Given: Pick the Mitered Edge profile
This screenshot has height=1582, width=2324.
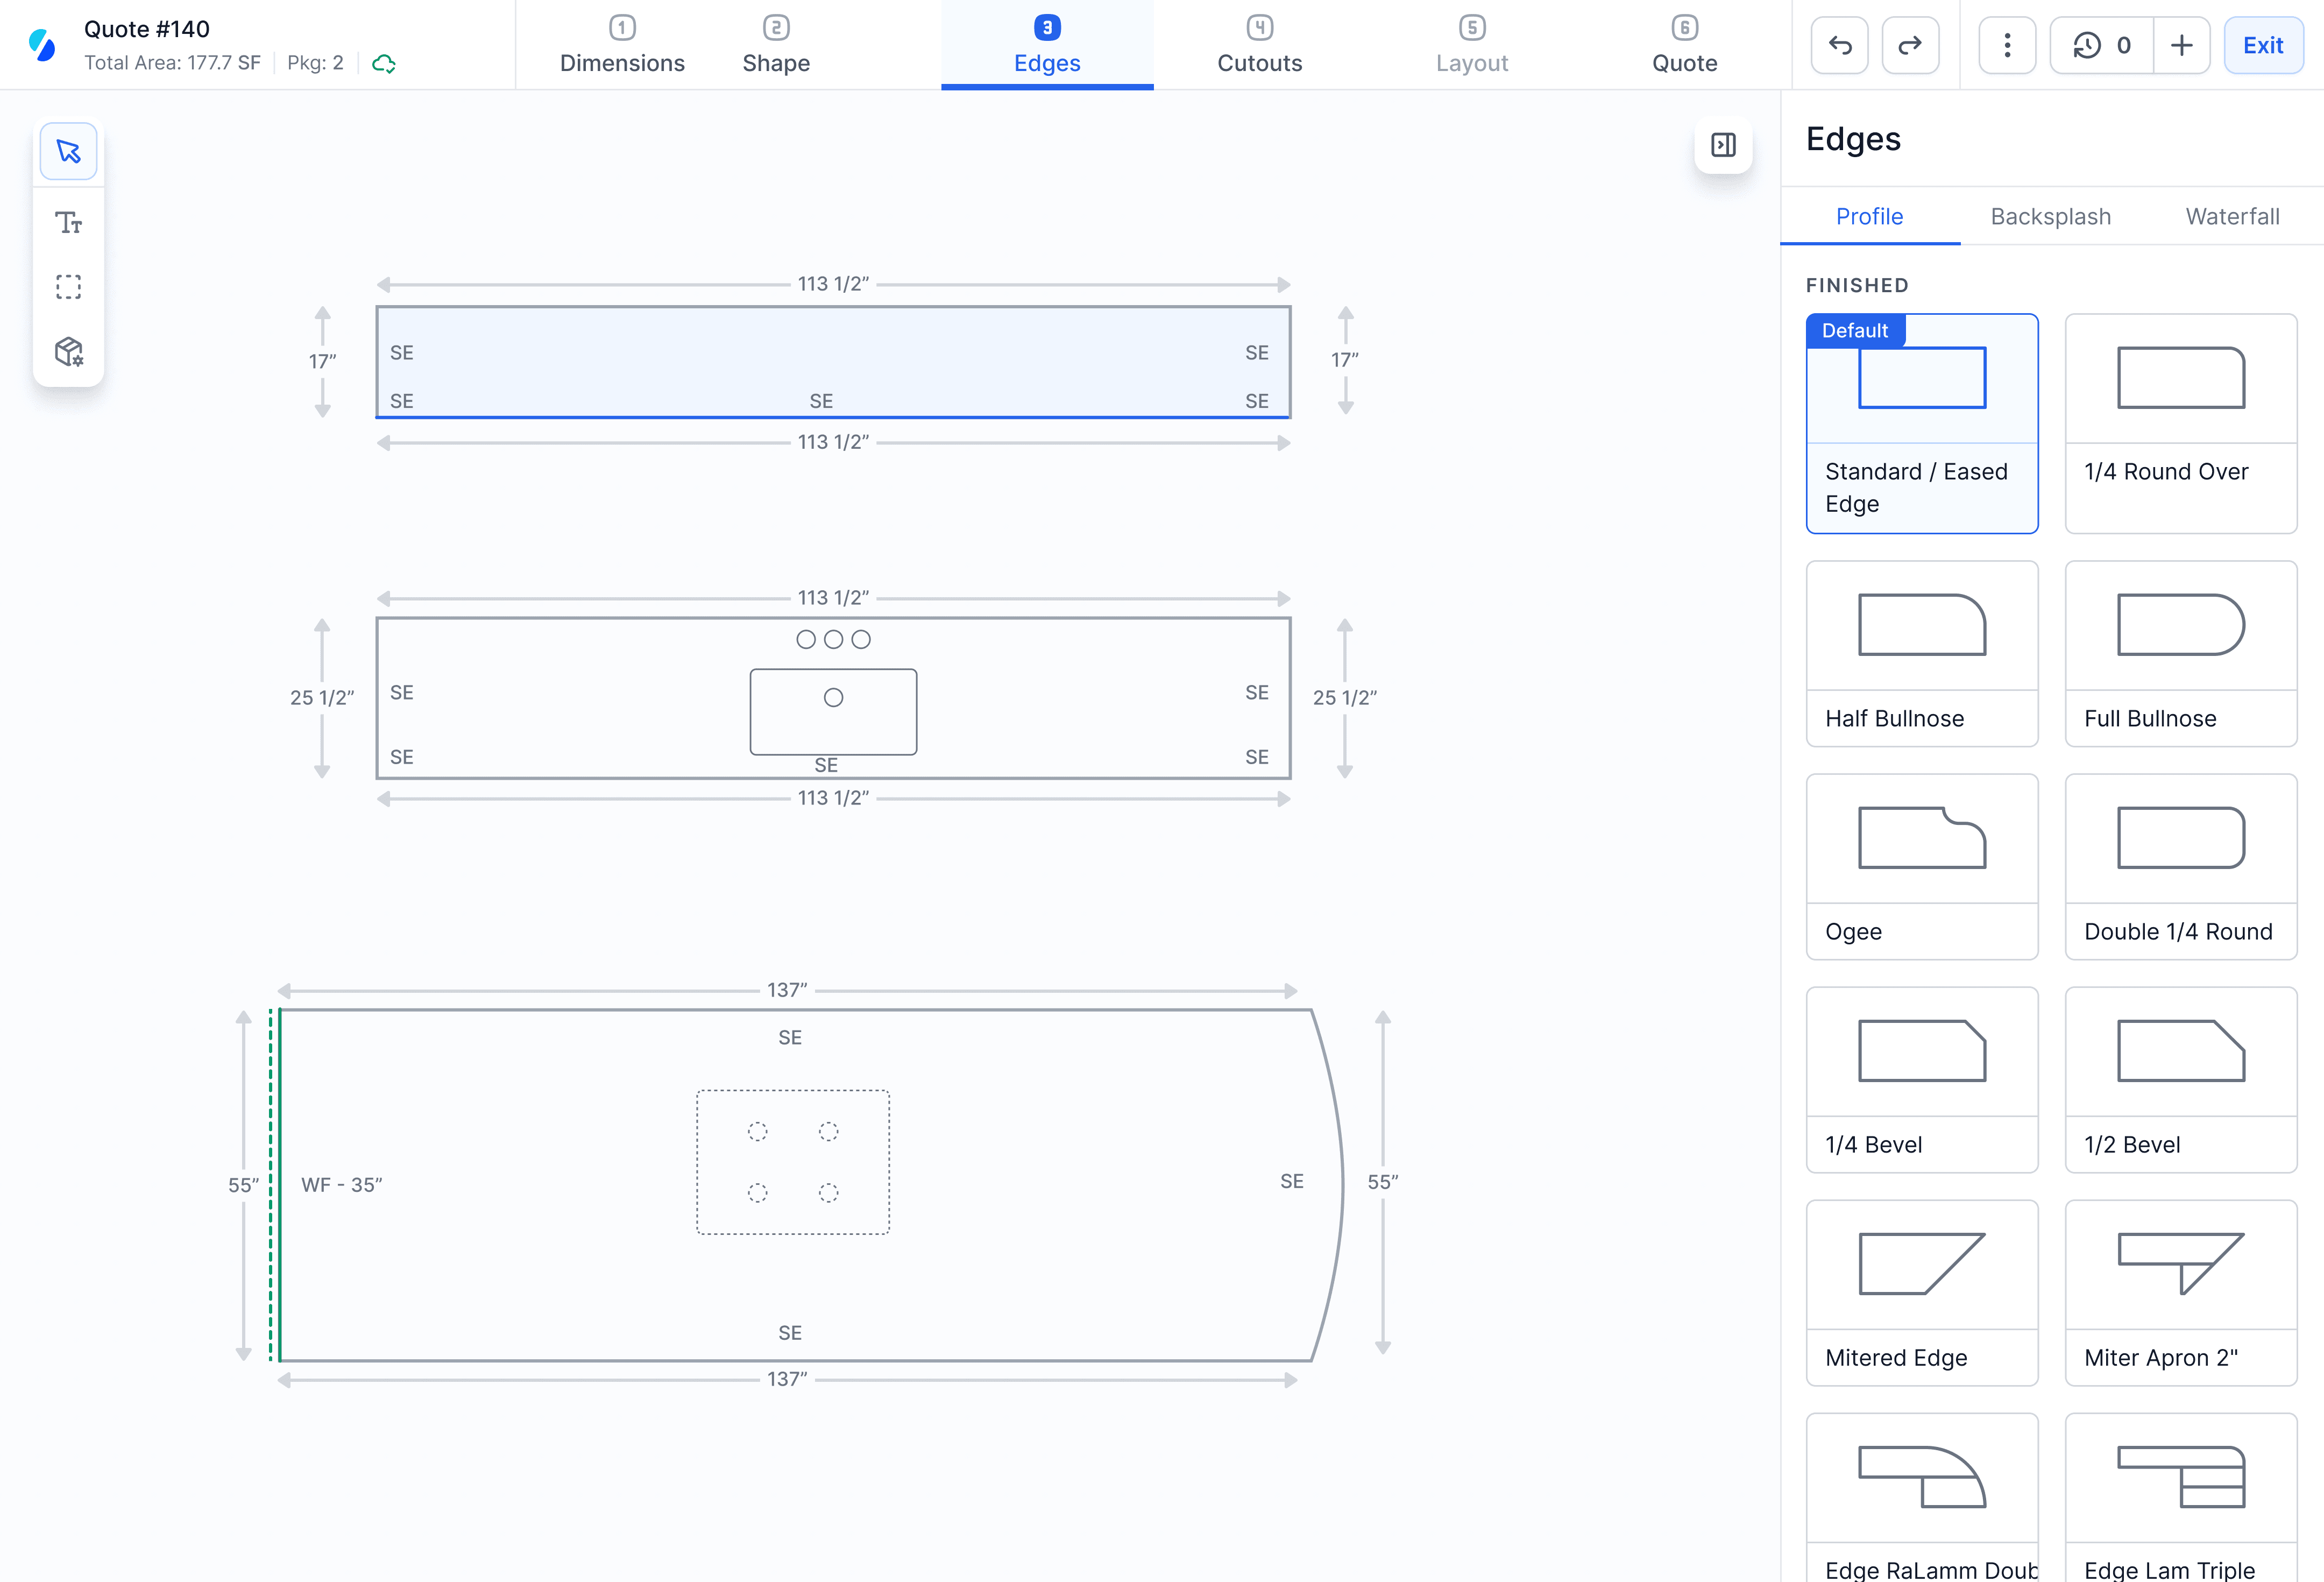Looking at the screenshot, I should (x=1921, y=1292).
